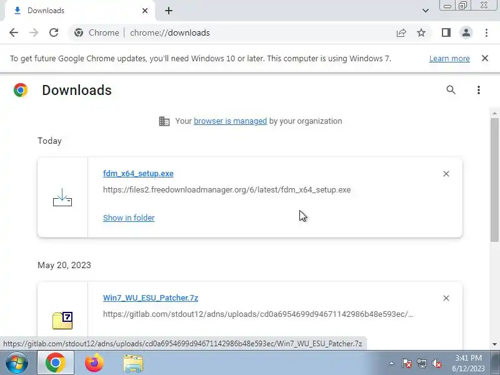Open the Chrome profile avatar

[466, 32]
